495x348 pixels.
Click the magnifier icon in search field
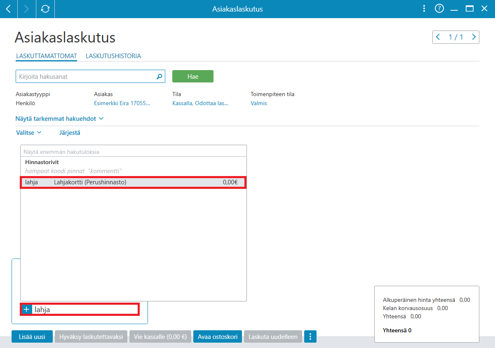click(x=159, y=76)
